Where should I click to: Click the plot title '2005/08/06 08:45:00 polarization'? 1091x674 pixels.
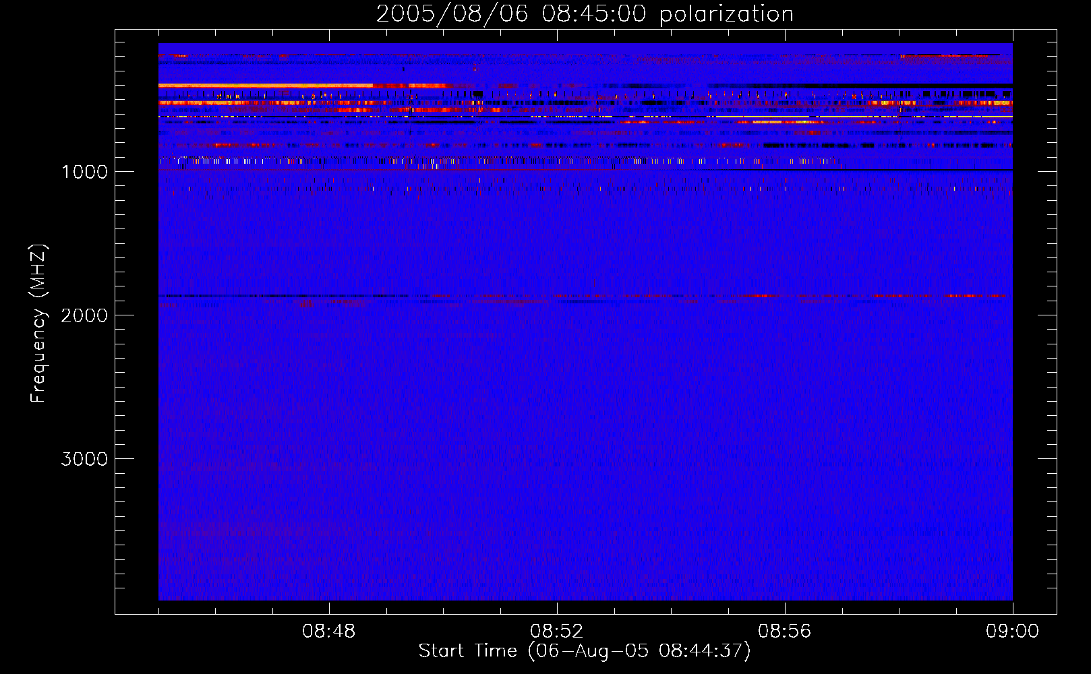(585, 13)
